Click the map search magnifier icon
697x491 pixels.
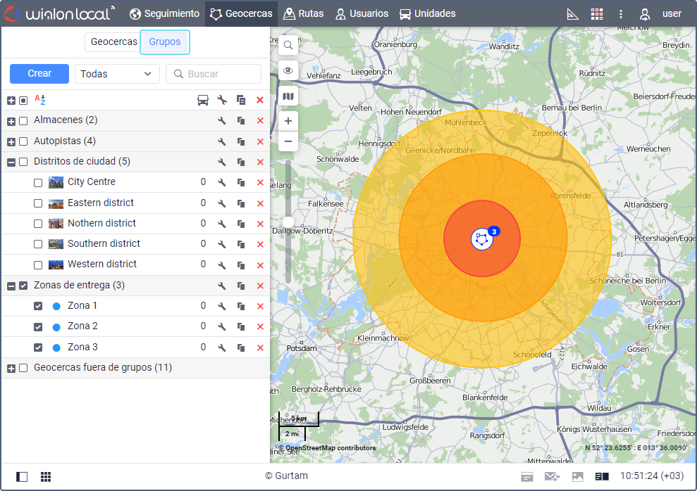pos(288,46)
